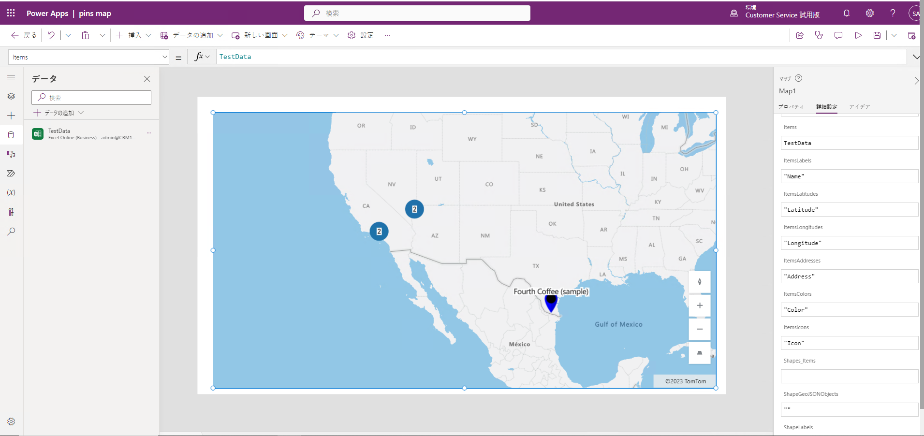The height and width of the screenshot is (436, 924).
Task: Open the notifications bell
Action: tap(847, 13)
